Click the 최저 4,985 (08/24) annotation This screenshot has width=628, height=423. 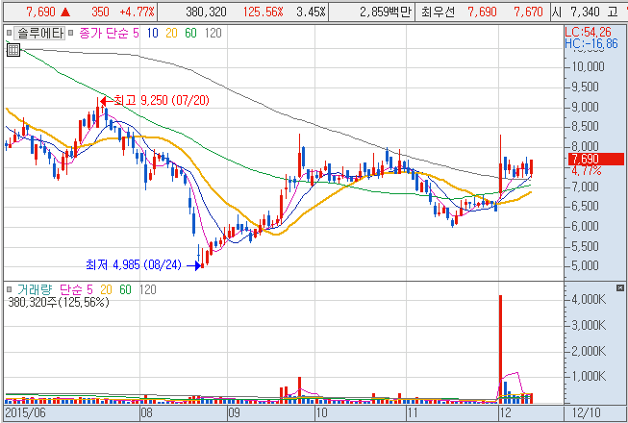[x=134, y=264]
